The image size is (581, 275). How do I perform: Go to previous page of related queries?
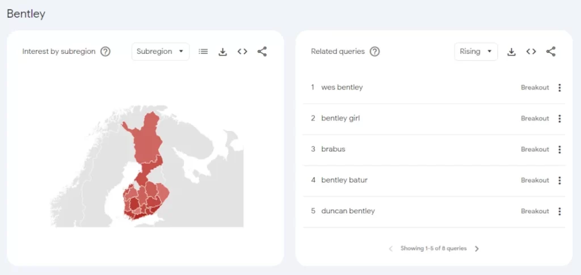390,248
